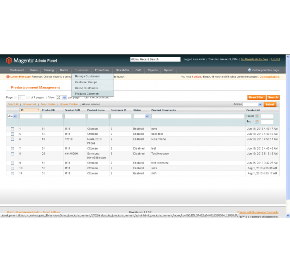Tick checkbox for ID 7 row

point(12,149)
